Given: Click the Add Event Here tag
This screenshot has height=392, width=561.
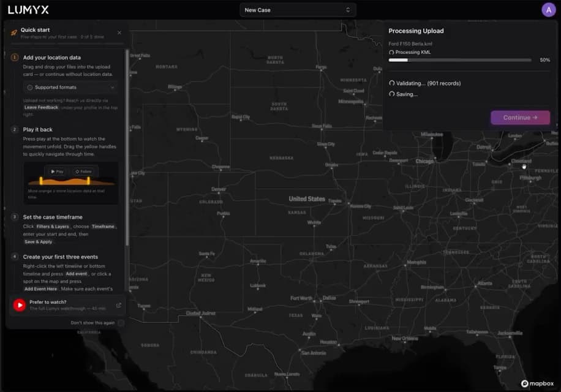Looking at the screenshot, I should pyautogui.click(x=41, y=288).
